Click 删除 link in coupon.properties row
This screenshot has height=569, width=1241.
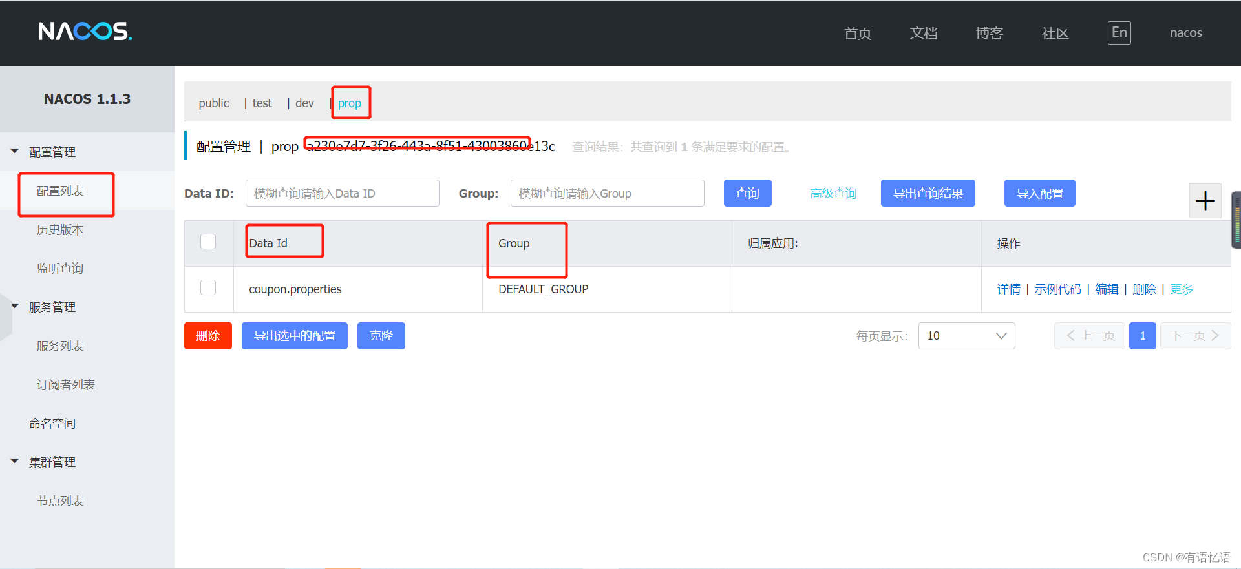pyautogui.click(x=1144, y=289)
